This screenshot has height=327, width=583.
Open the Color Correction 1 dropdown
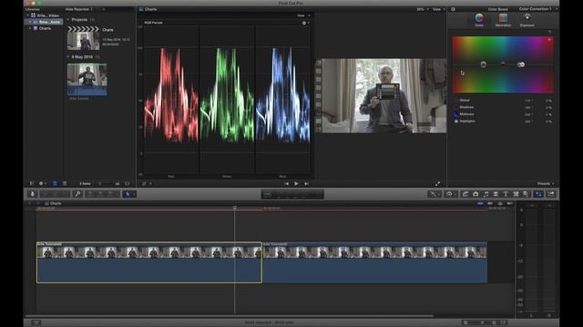click(538, 9)
